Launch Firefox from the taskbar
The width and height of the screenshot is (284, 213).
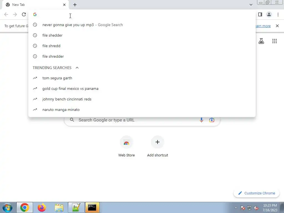point(42,207)
